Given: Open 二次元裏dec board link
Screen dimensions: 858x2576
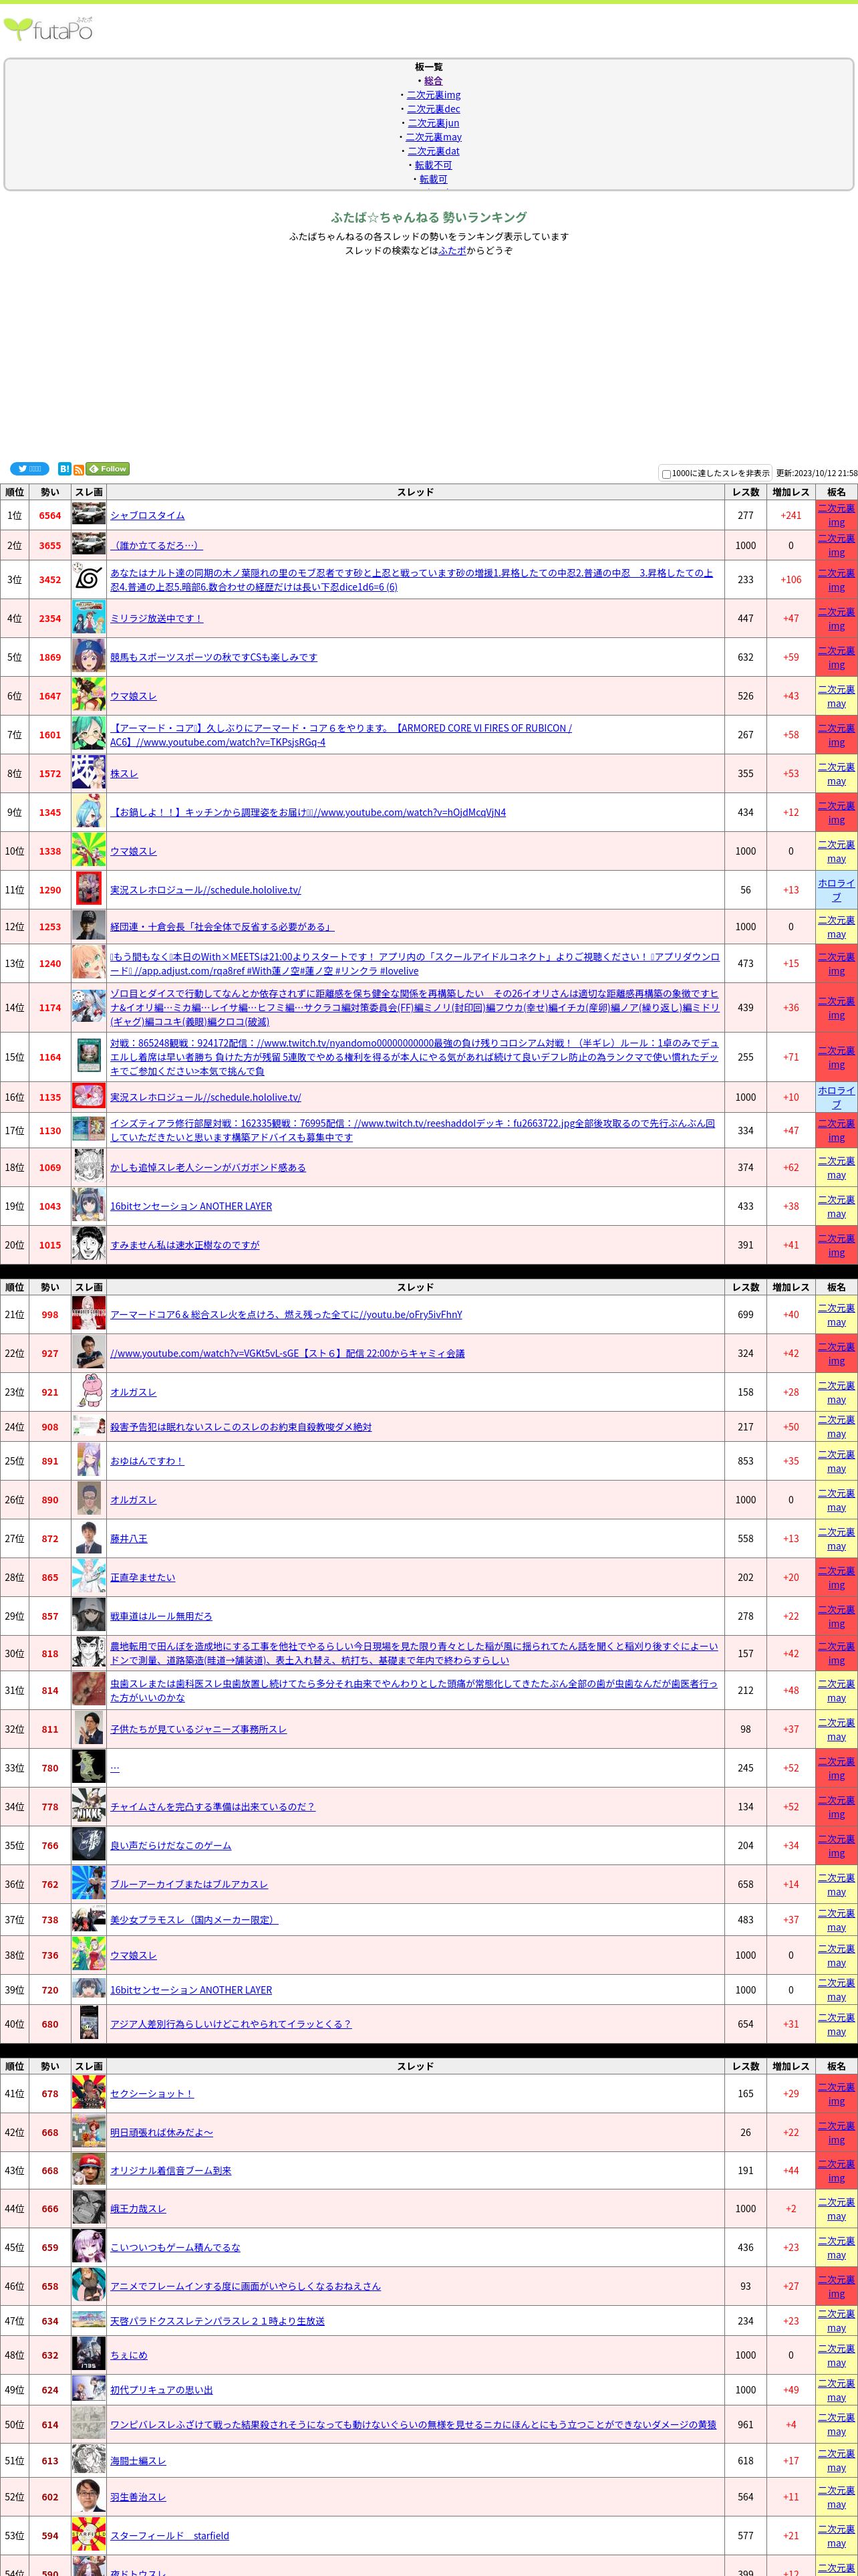Looking at the screenshot, I should pyautogui.click(x=434, y=109).
